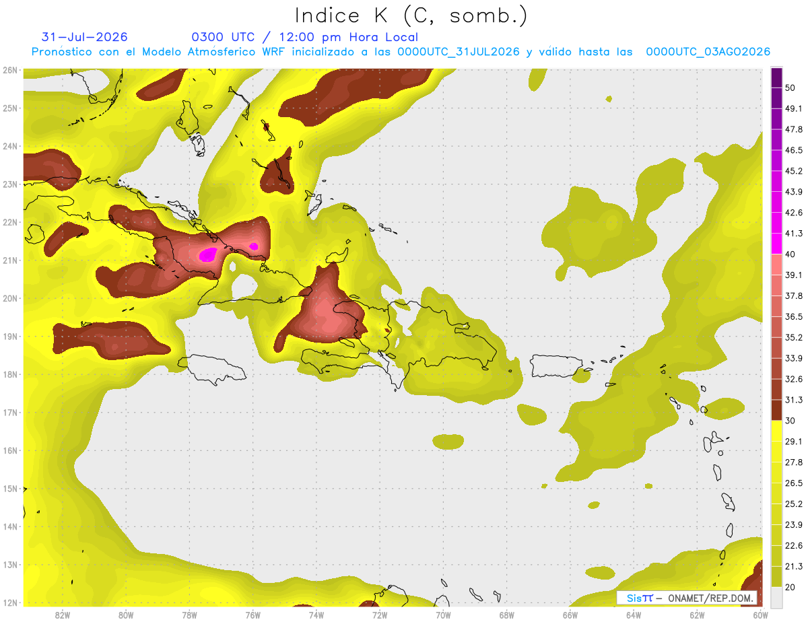Click the colorbar label "41.3"

tap(793, 234)
